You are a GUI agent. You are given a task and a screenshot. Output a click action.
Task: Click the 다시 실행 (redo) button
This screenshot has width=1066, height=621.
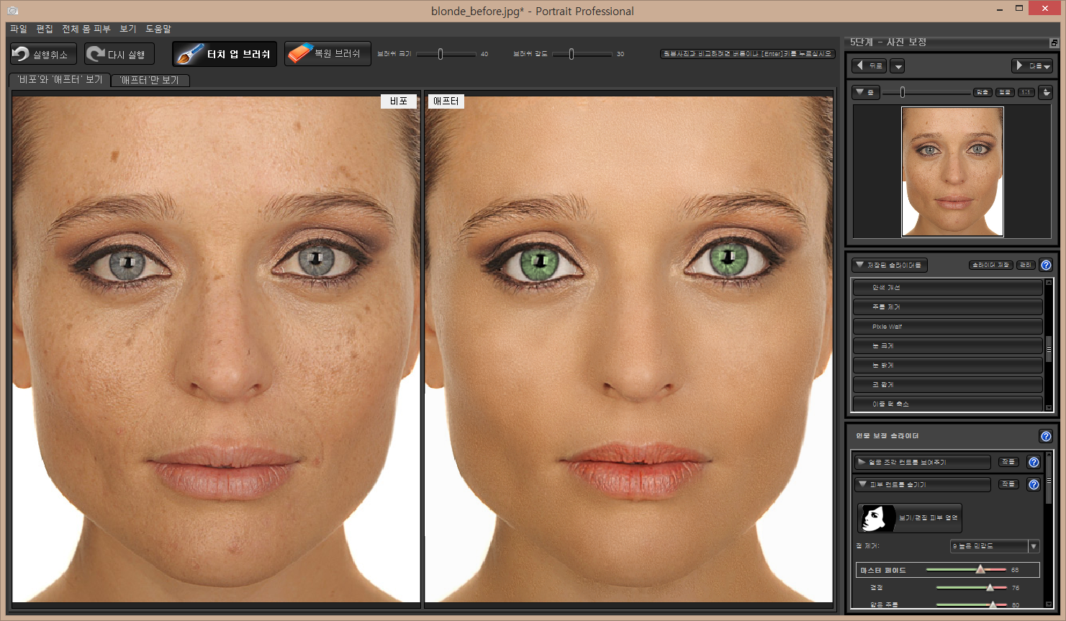[121, 54]
